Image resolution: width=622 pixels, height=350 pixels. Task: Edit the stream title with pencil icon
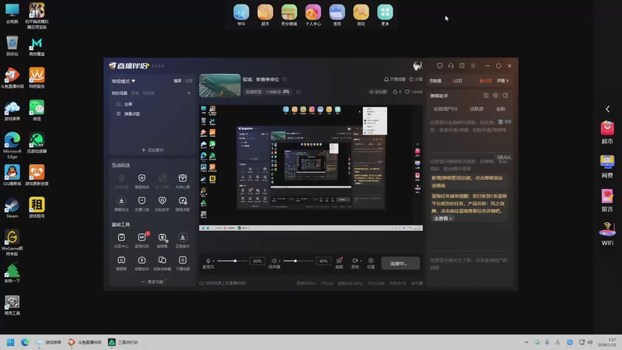tap(285, 79)
